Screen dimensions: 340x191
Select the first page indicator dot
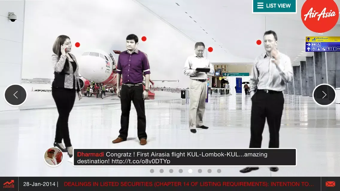click(152, 171)
